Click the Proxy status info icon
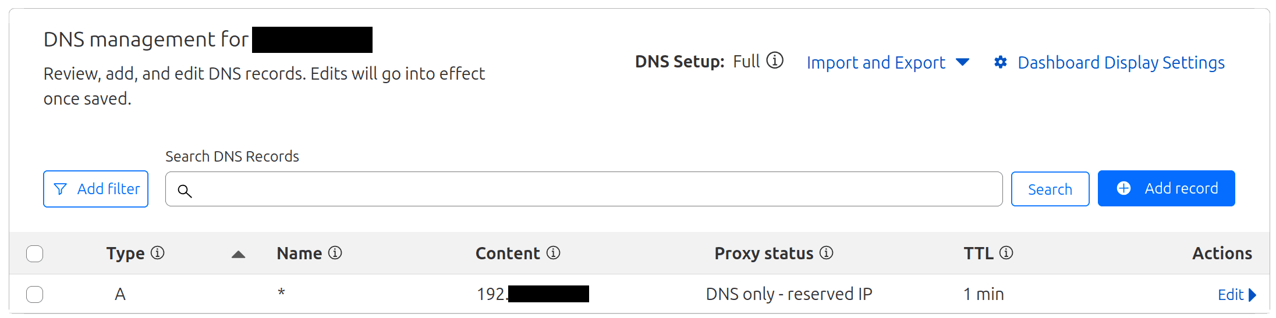1276x318 pixels. tap(827, 253)
